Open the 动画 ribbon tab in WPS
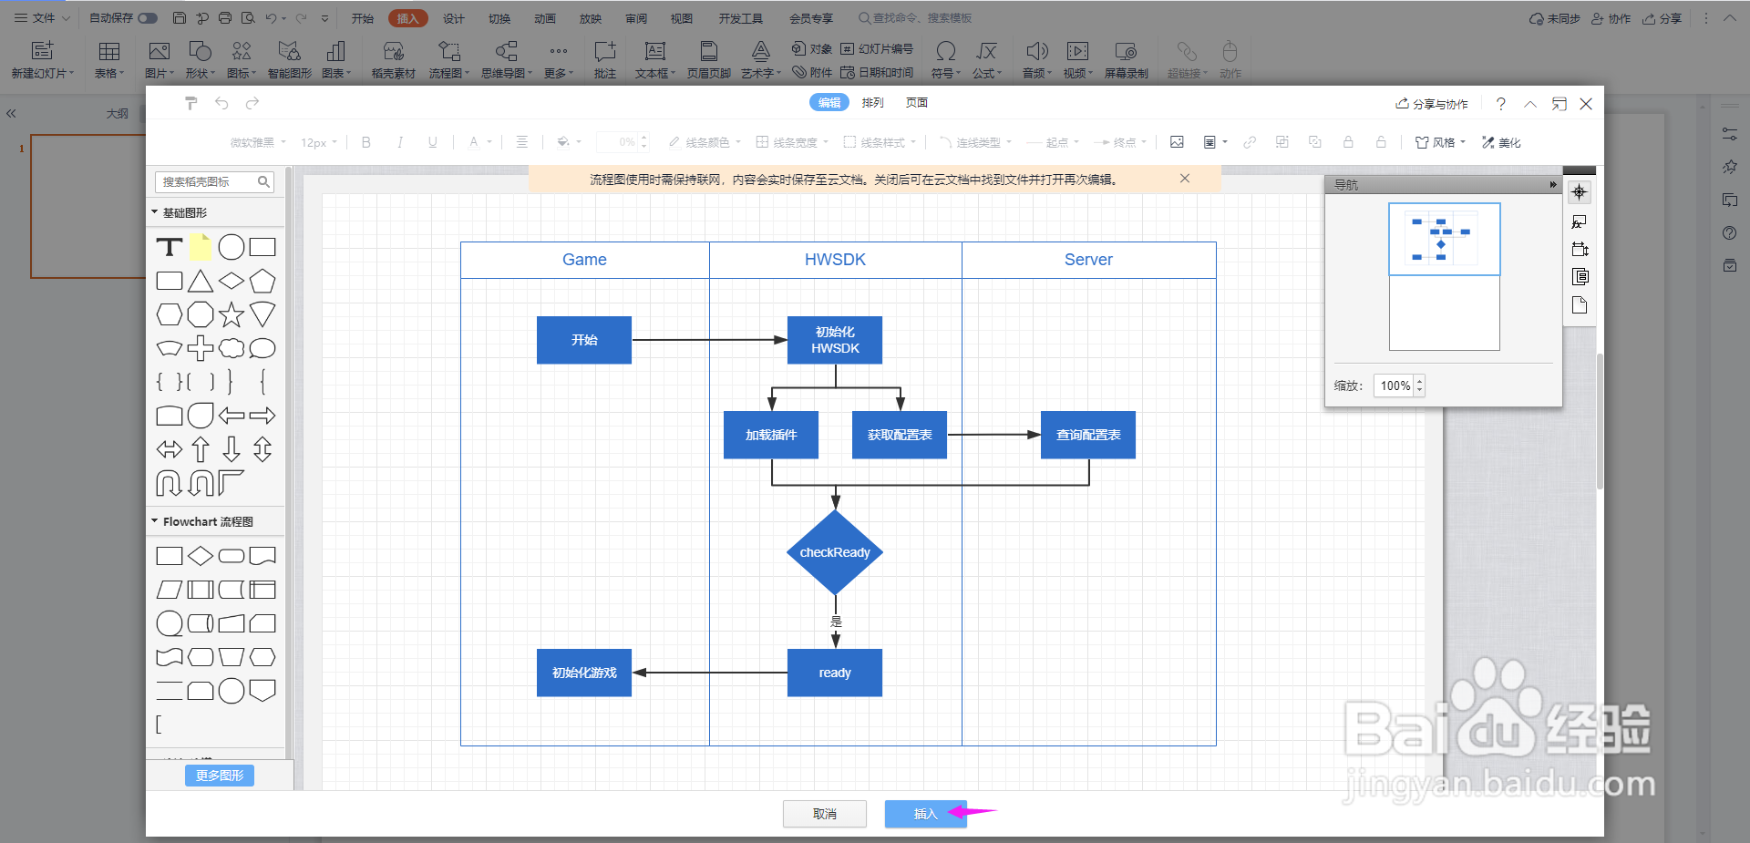The width and height of the screenshot is (1750, 843). coord(545,18)
